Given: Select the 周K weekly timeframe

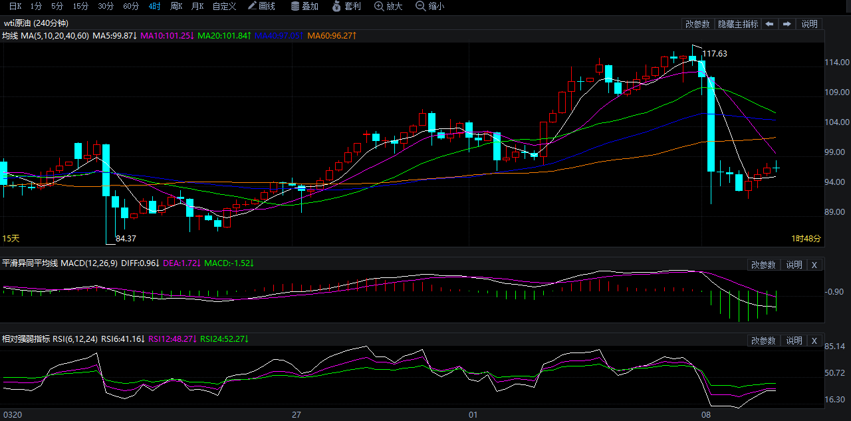Looking at the screenshot, I should coord(176,6).
